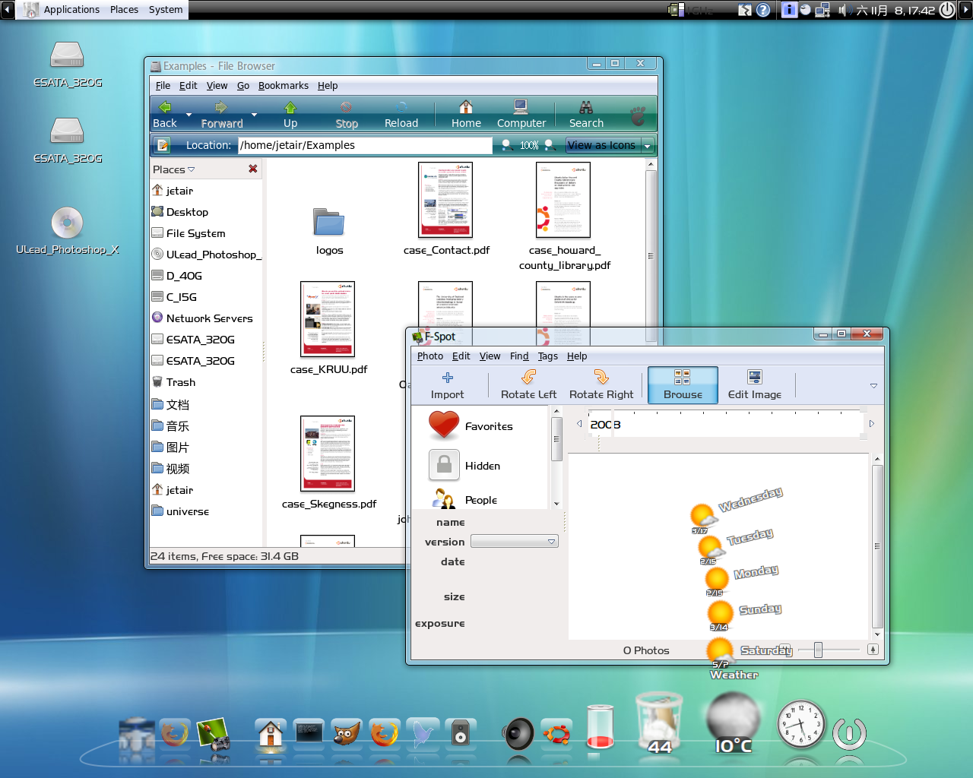This screenshot has height=778, width=973.
Task: Rotate Left in F-Spot toolbar
Action: click(x=528, y=385)
